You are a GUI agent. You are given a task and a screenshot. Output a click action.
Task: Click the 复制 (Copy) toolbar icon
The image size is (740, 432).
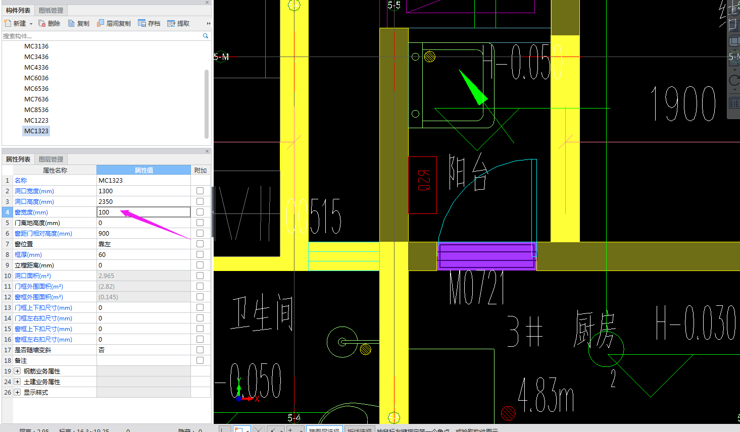coord(71,23)
